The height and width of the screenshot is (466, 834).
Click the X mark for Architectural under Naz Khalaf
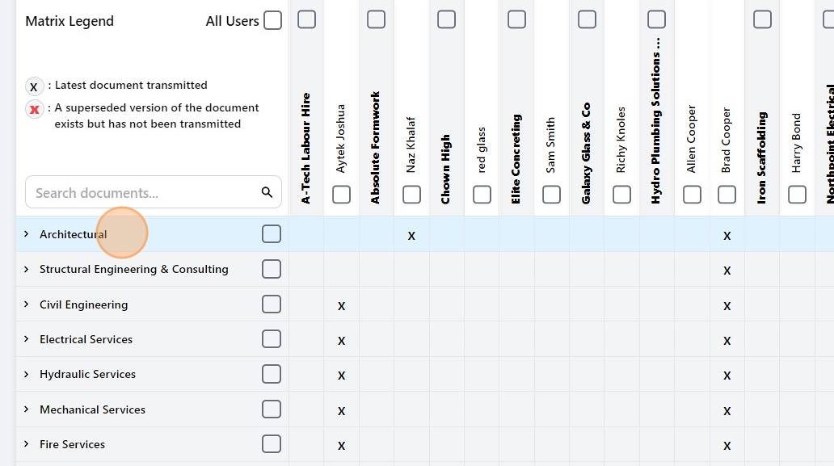(411, 236)
